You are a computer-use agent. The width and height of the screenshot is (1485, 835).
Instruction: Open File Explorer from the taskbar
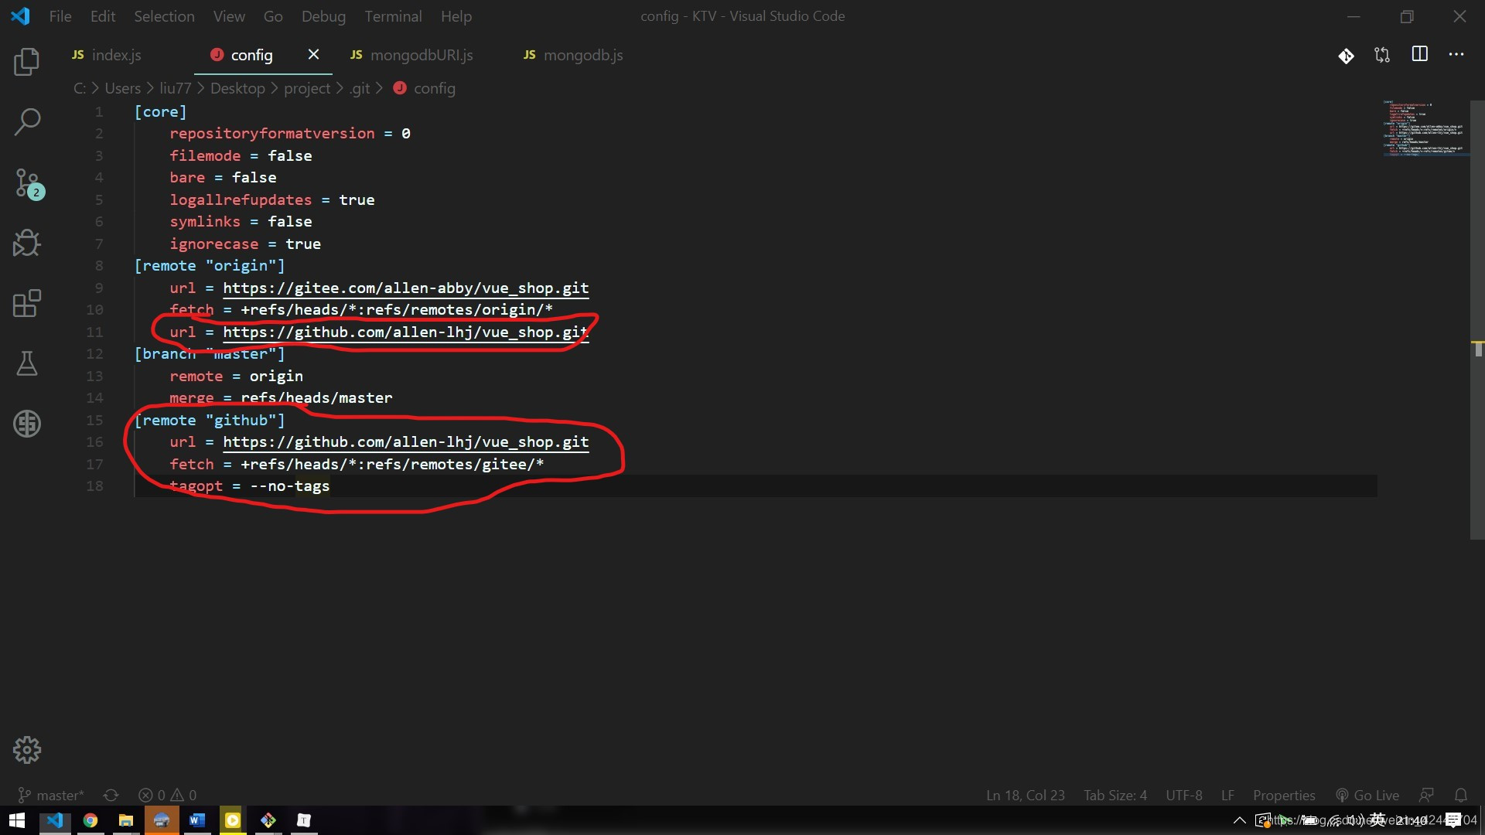click(x=126, y=820)
